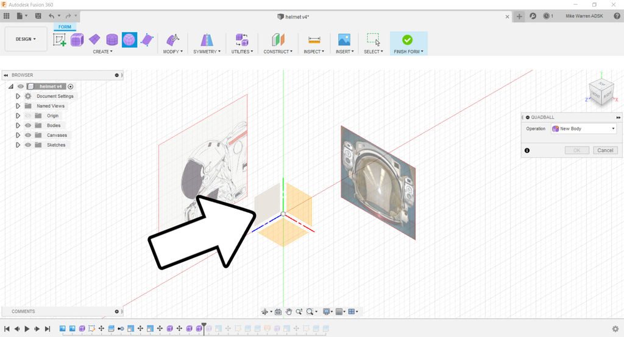The height and width of the screenshot is (337, 624).
Task: Click the Finish Form checkmark
Action: point(407,40)
